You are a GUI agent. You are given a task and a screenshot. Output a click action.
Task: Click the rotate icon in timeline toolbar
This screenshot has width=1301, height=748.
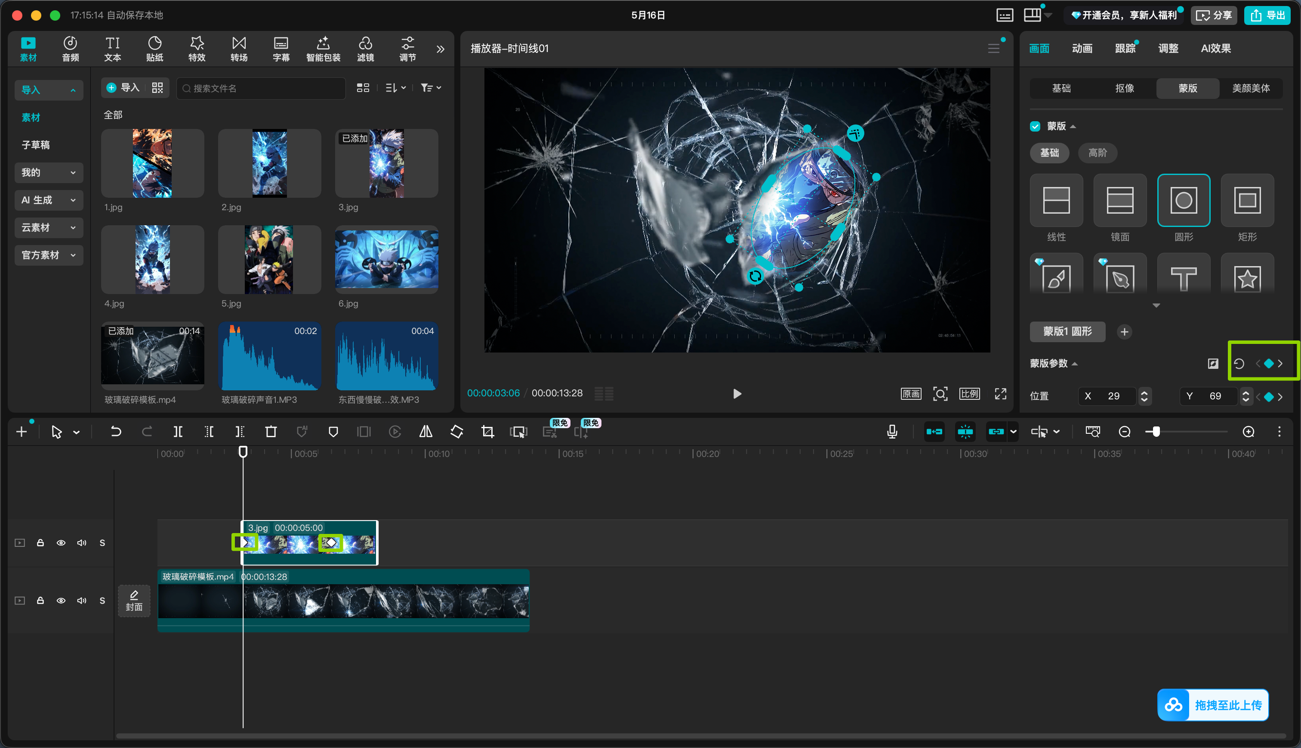[456, 432]
